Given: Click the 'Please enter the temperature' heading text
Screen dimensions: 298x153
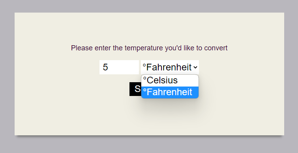Looking at the screenshot, I should click(149, 48).
